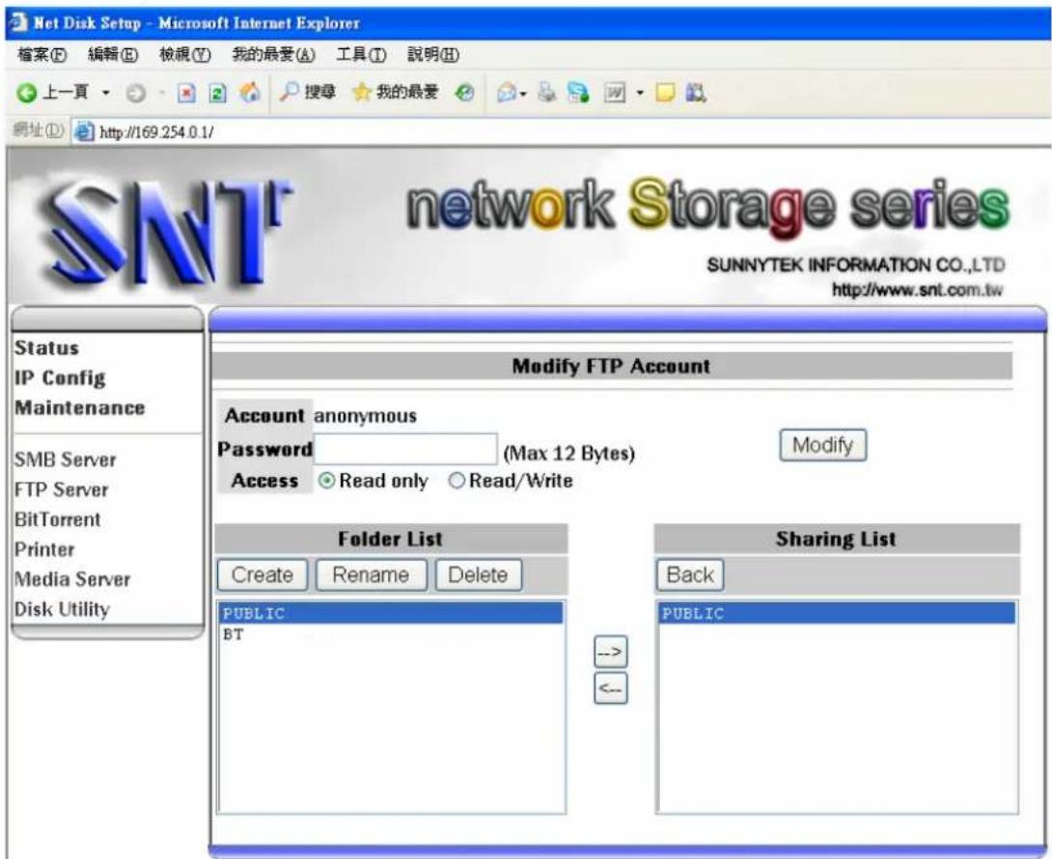Viewport: 1052px width, 859px height.
Task: Click the Print icon in the toolbar
Action: (x=547, y=92)
